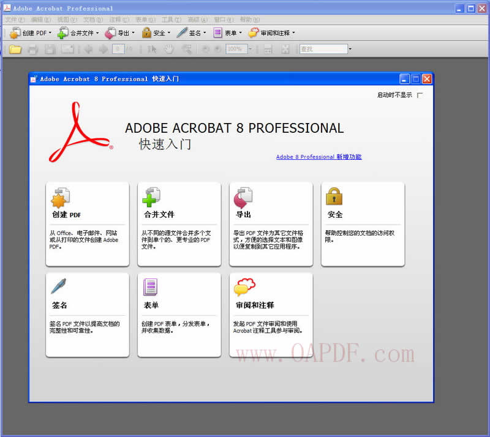Close the 快速入门 Getting Started window
The image size is (490, 437).
[427, 79]
